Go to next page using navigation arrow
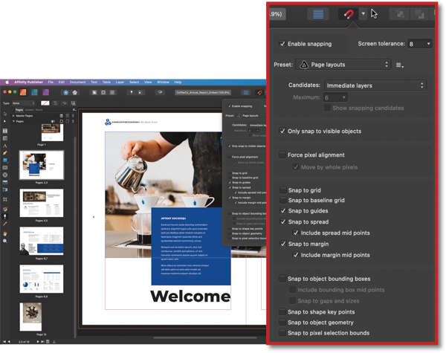The width and height of the screenshot is (446, 353). [x=38, y=341]
